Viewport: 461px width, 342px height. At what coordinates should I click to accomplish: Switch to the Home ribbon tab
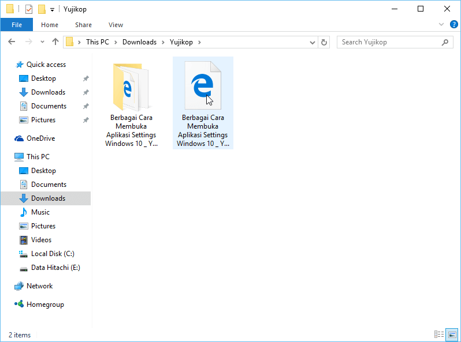[x=50, y=25]
